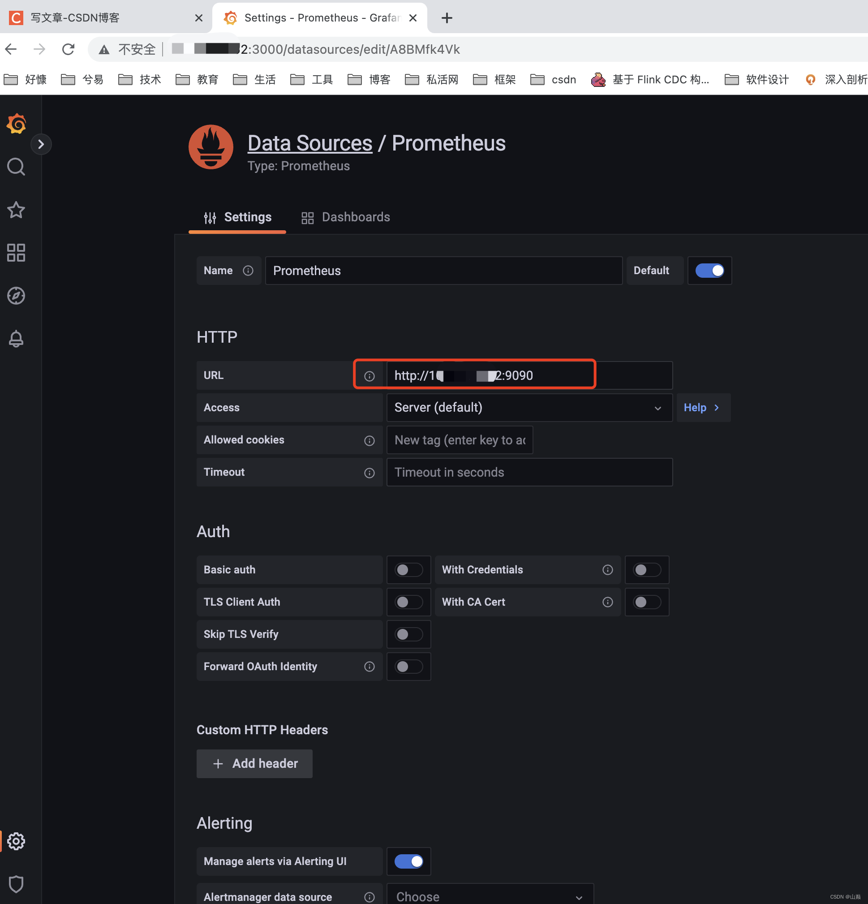Open the 生活 bookmarks folder
The image size is (868, 904).
254,80
